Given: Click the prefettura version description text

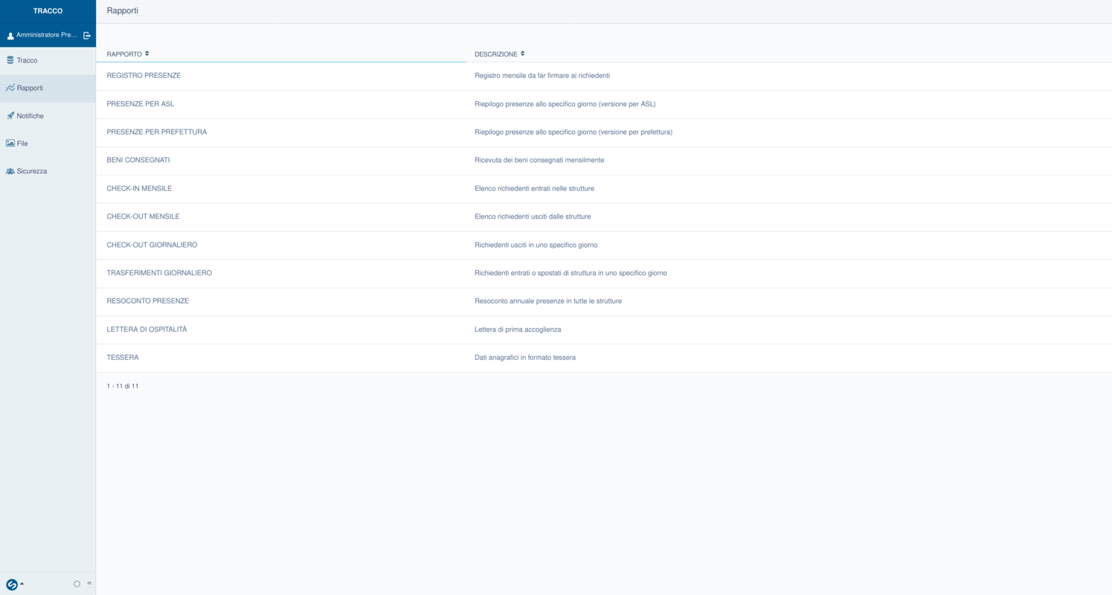Looking at the screenshot, I should coord(573,132).
